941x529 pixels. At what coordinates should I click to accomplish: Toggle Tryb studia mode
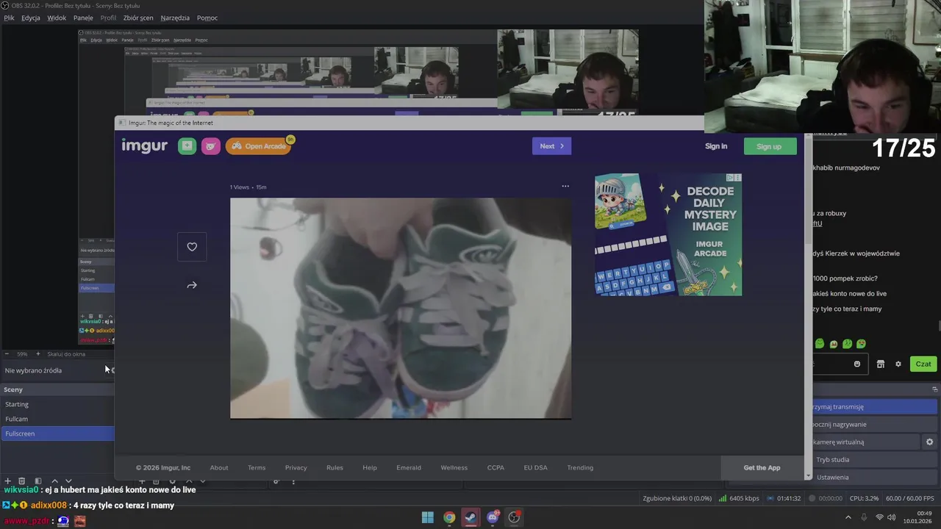pyautogui.click(x=875, y=459)
